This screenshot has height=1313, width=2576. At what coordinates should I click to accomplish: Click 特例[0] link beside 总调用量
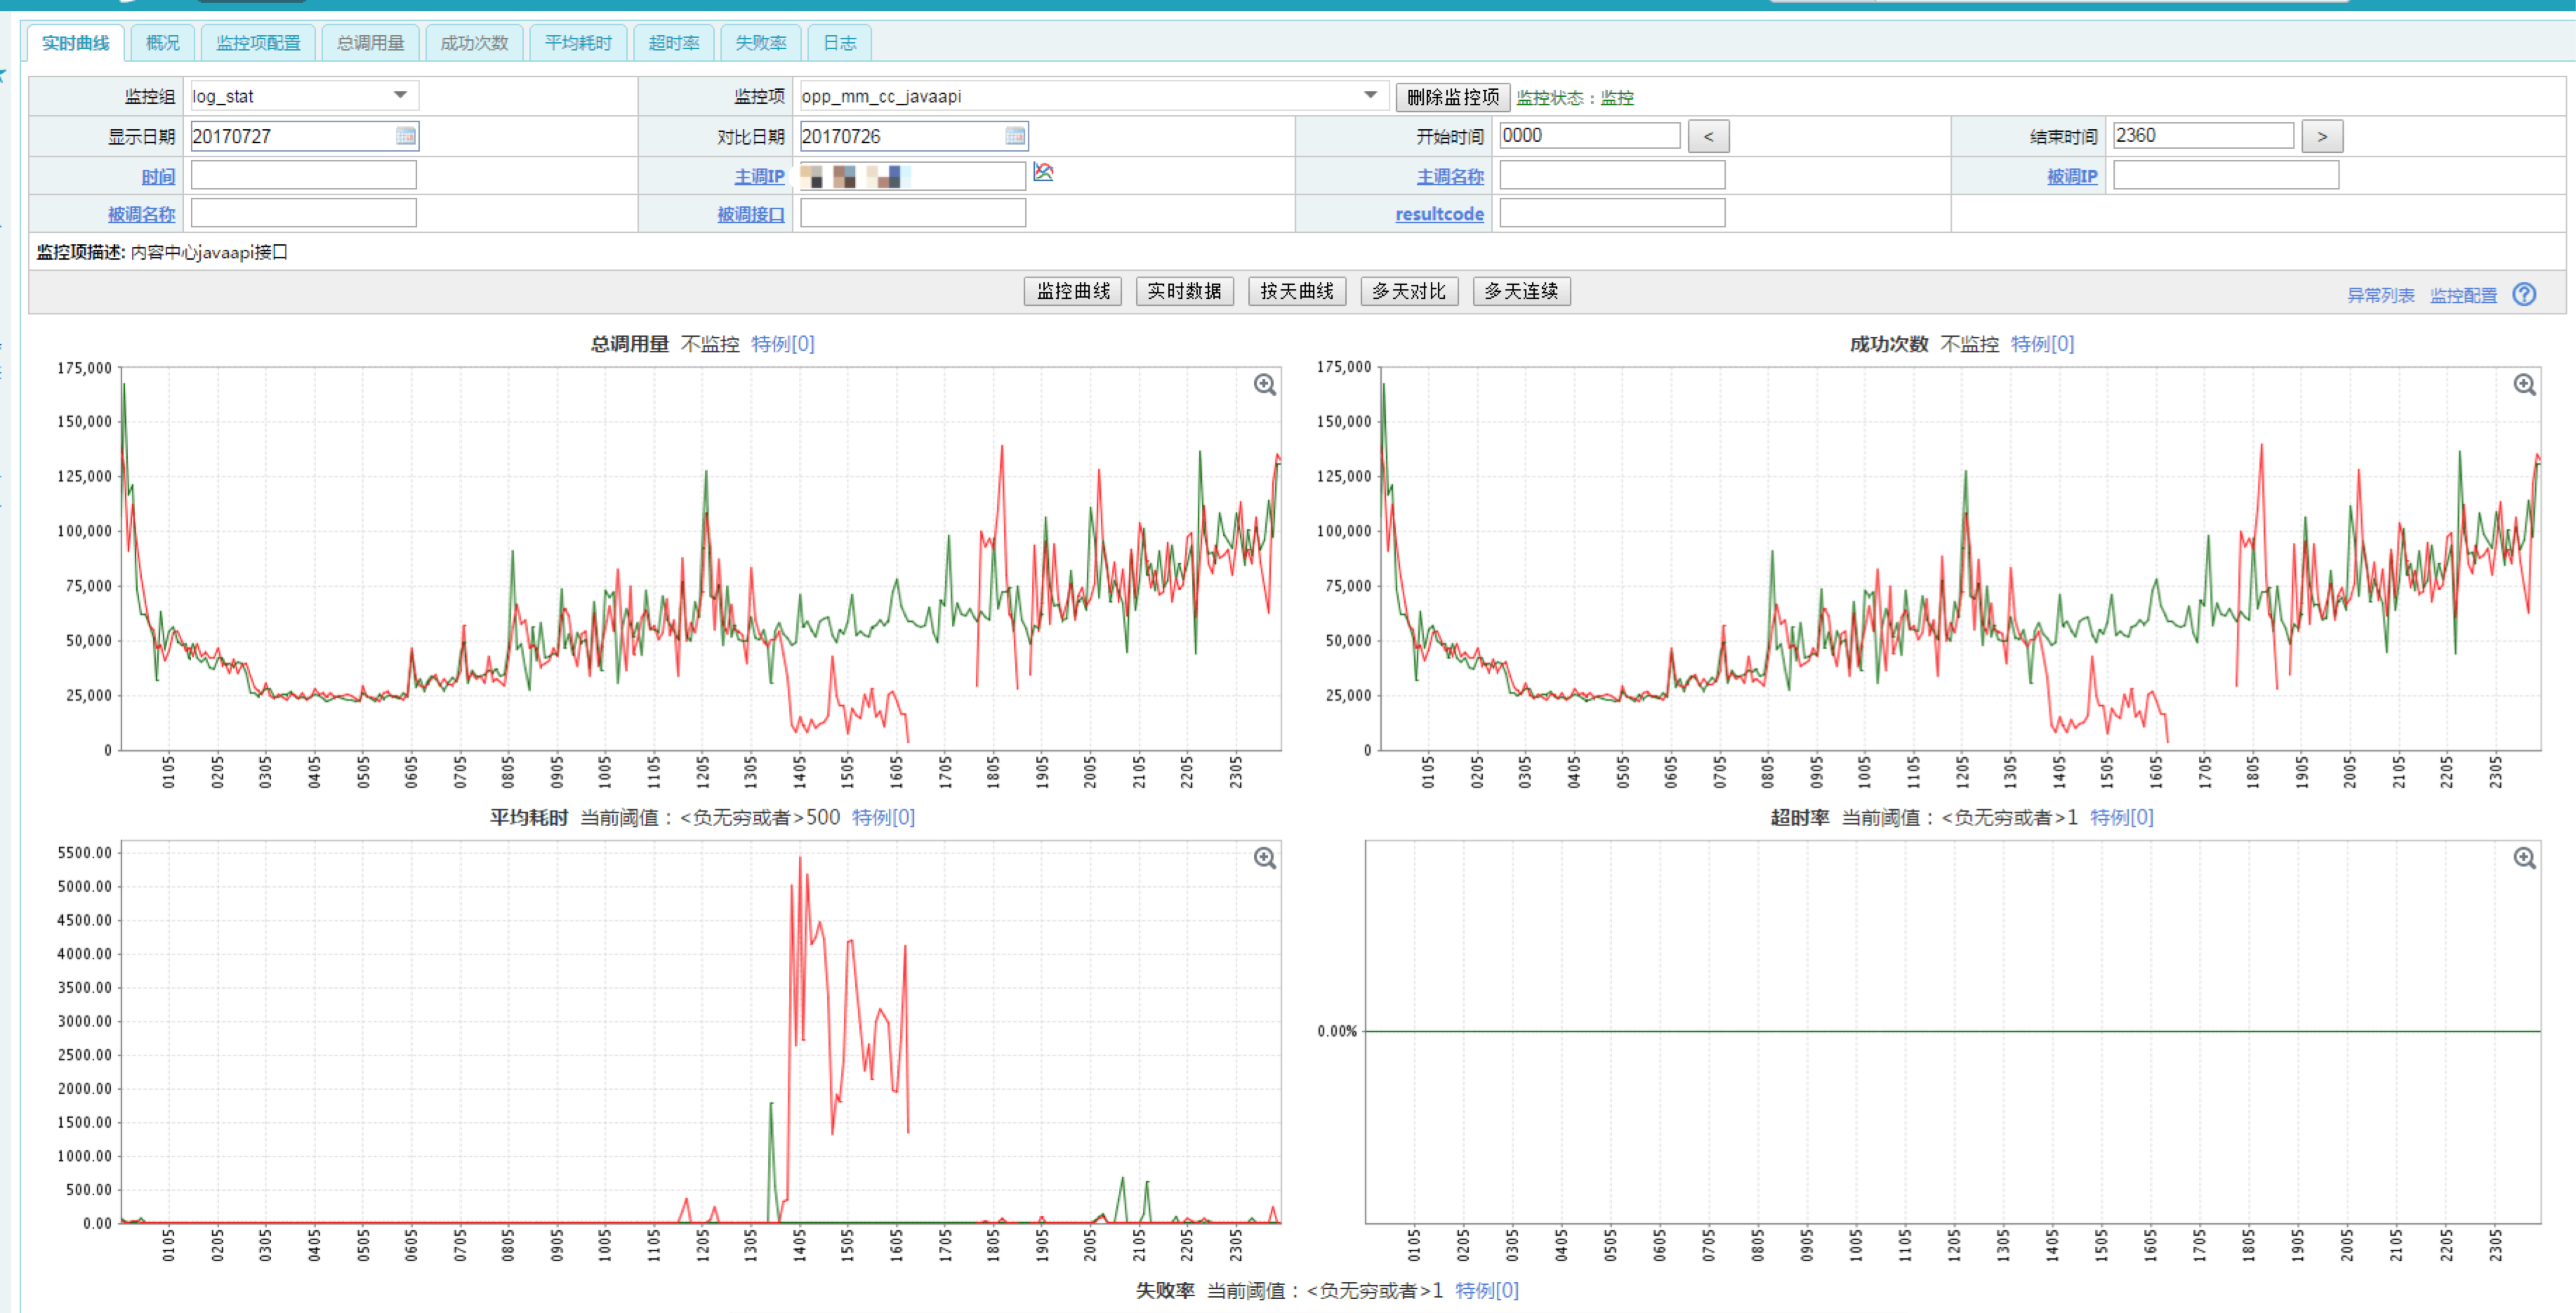(782, 345)
